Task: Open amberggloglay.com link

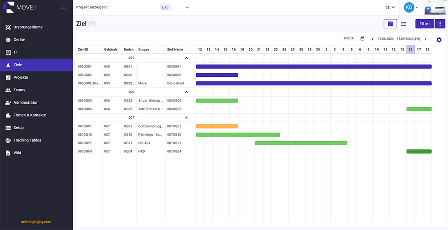Action: pyautogui.click(x=36, y=222)
